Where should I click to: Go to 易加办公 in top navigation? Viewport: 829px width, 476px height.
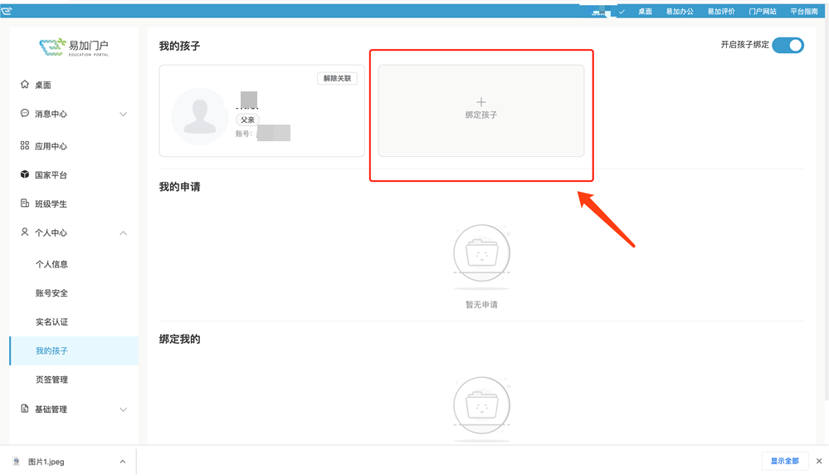tap(680, 11)
